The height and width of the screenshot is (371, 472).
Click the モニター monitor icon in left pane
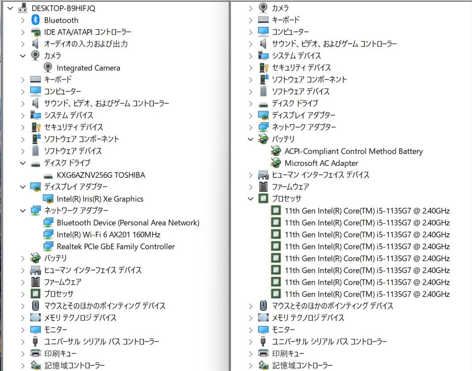click(35, 330)
